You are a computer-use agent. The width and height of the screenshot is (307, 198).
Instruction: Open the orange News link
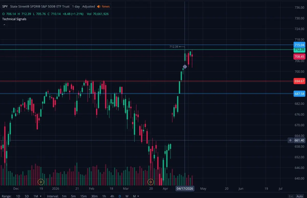[x=106, y=6]
